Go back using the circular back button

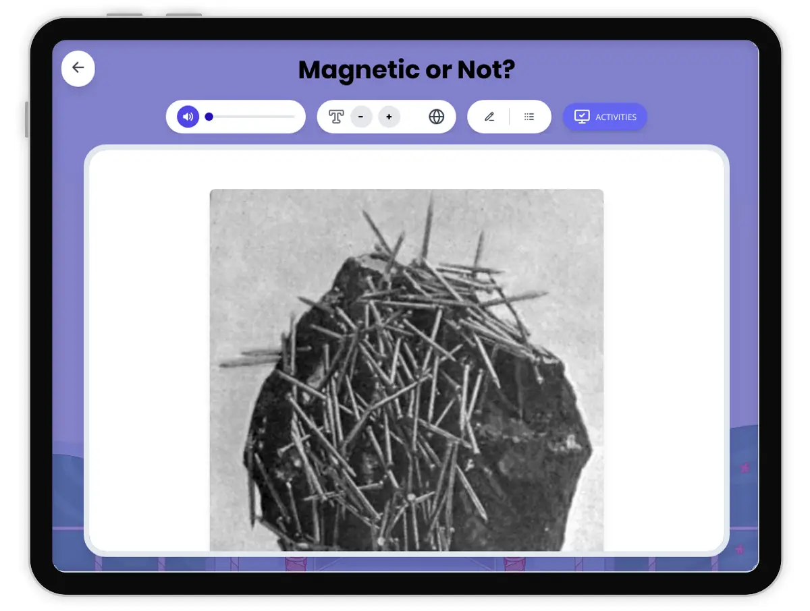(x=78, y=68)
